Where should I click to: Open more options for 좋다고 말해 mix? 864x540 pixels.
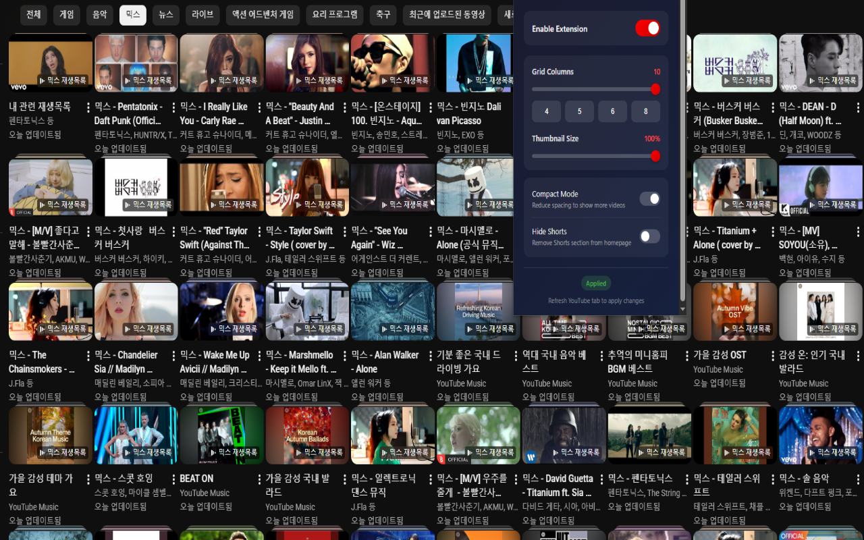click(88, 232)
